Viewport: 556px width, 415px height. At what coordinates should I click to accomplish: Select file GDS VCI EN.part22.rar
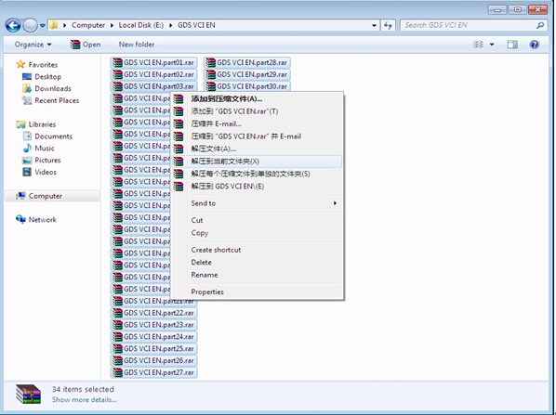pyautogui.click(x=153, y=313)
